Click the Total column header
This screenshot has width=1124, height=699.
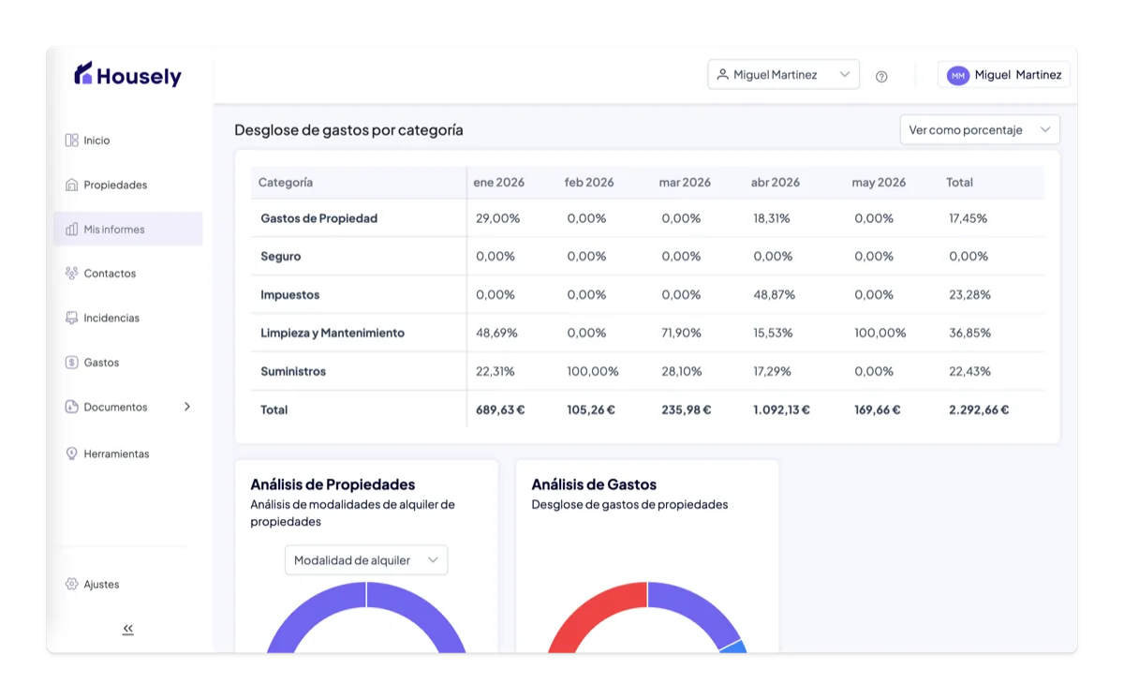[x=959, y=183]
